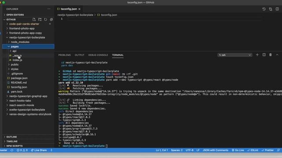Image resolution: width=282 pixels, height=158 pixels.
Task: Open the Explorer more actions menu
Action: (49, 9)
